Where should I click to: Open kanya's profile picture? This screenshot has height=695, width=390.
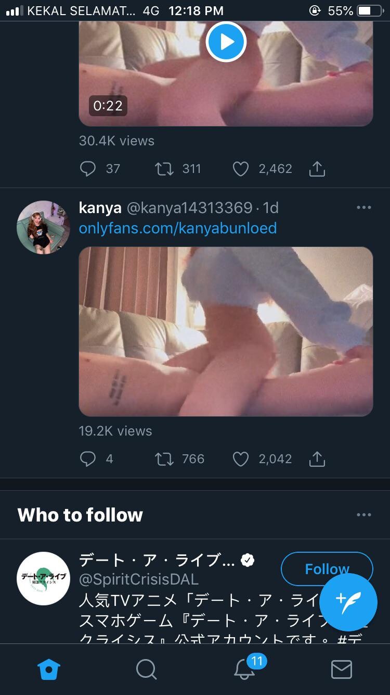point(44,227)
